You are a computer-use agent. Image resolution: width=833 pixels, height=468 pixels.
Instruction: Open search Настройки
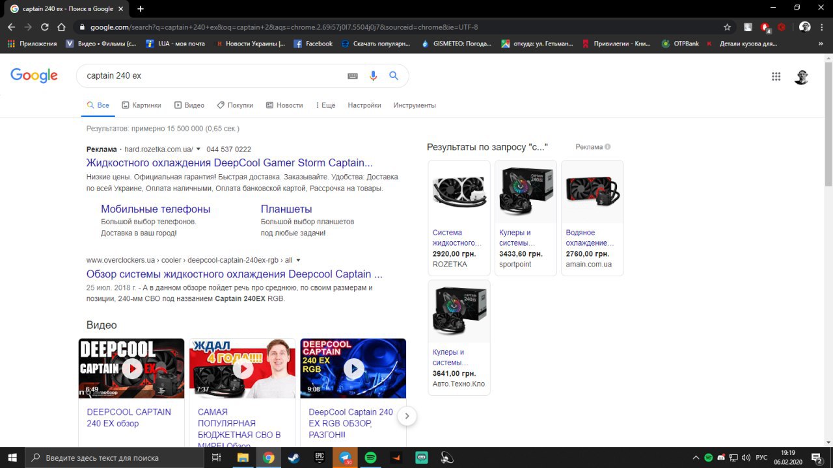tap(364, 105)
